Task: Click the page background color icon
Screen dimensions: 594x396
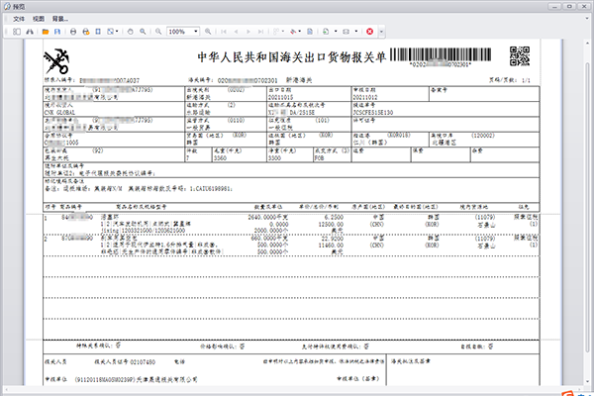Action: [x=293, y=32]
